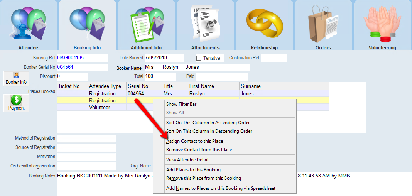Click the Method of Registration field

pyautogui.click(x=86, y=139)
